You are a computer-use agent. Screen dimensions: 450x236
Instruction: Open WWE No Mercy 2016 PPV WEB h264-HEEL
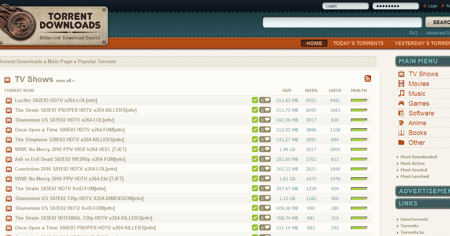point(70,149)
